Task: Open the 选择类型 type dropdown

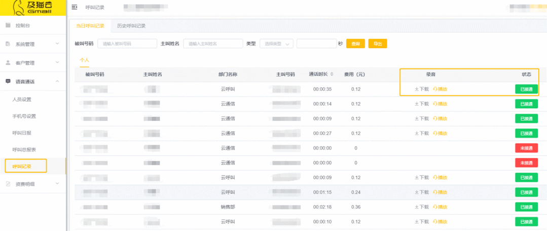Action: [x=276, y=44]
